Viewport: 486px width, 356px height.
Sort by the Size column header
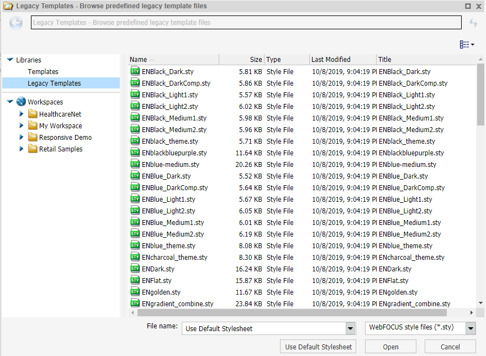[x=242, y=60]
